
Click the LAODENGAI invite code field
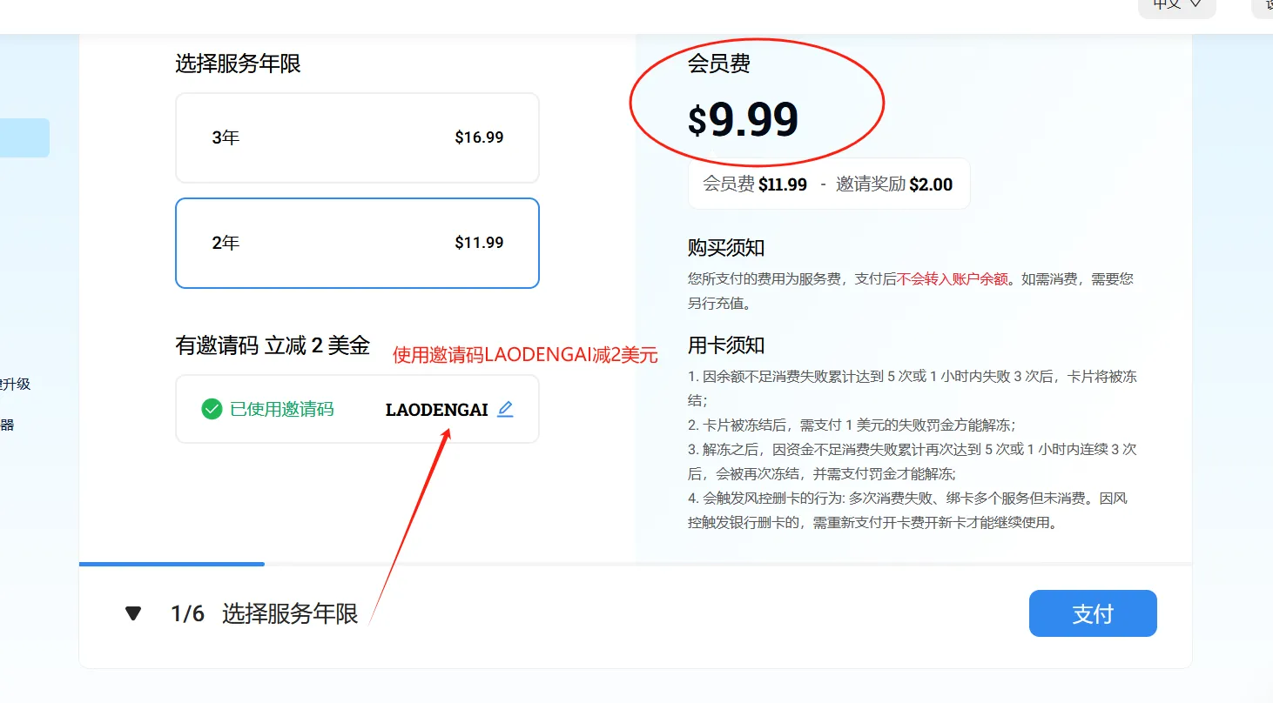435,409
